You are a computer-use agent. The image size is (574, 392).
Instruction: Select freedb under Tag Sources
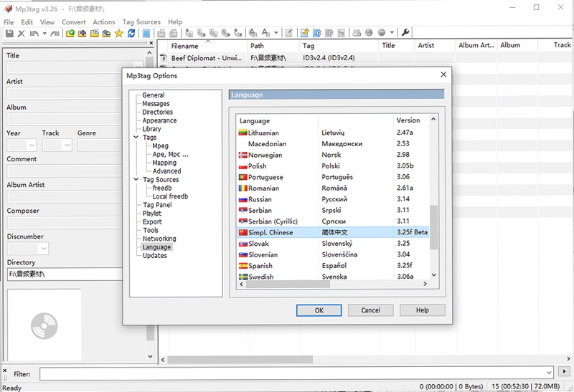[162, 188]
